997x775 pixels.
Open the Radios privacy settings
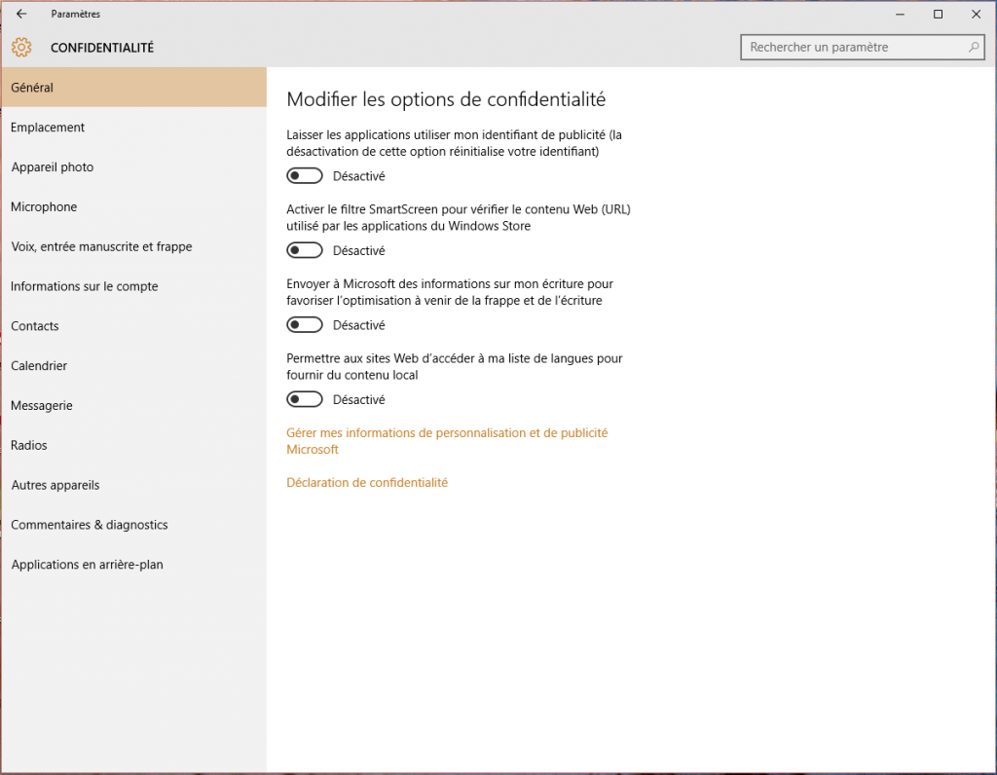pos(28,445)
